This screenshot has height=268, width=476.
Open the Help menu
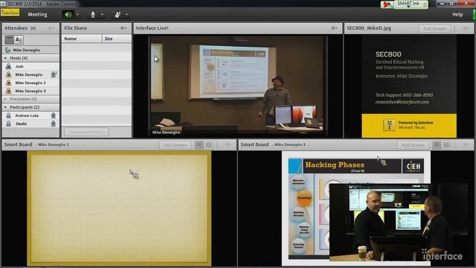click(x=457, y=14)
